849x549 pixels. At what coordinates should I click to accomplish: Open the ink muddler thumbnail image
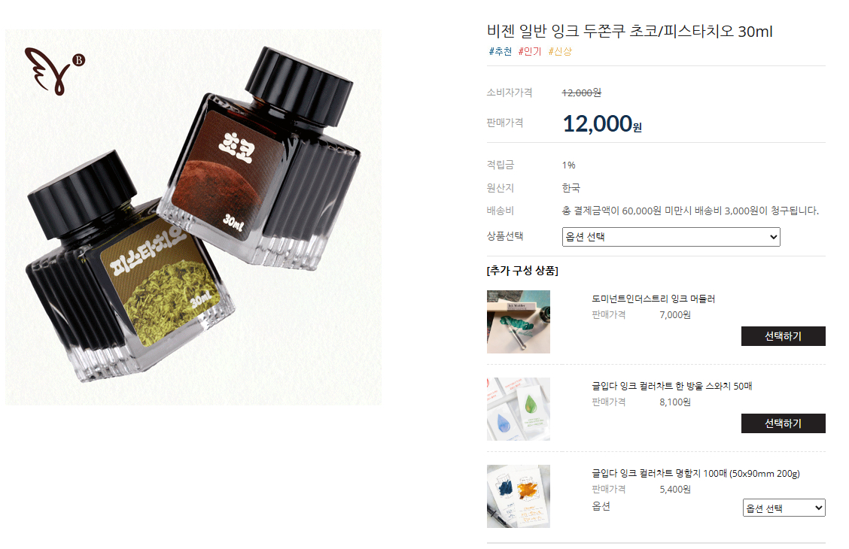pos(518,322)
